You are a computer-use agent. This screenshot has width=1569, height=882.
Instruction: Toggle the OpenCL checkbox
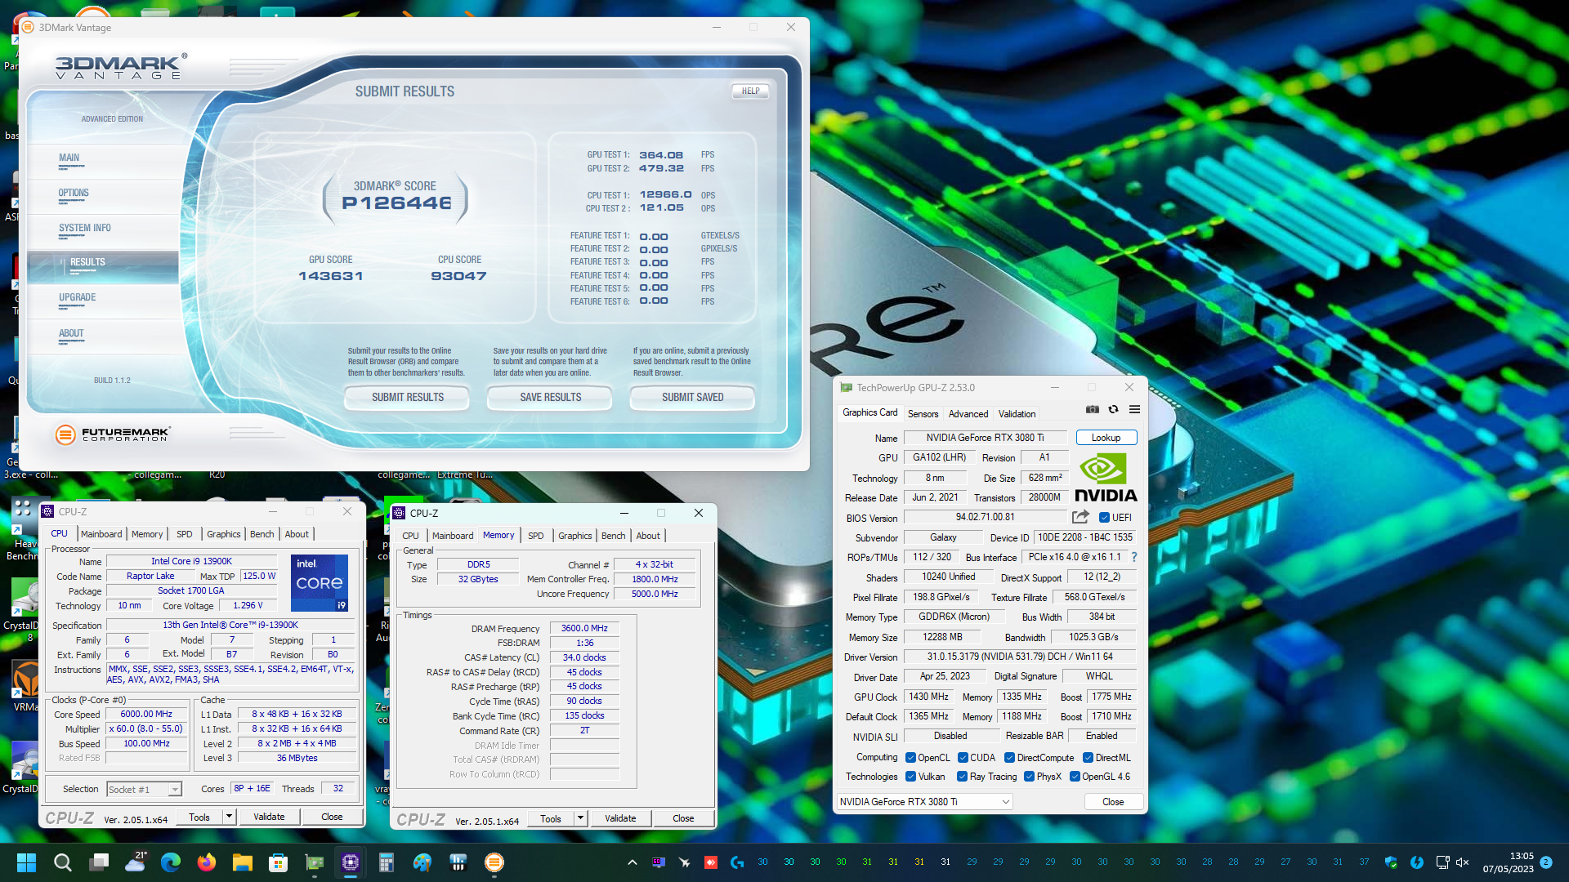click(910, 757)
